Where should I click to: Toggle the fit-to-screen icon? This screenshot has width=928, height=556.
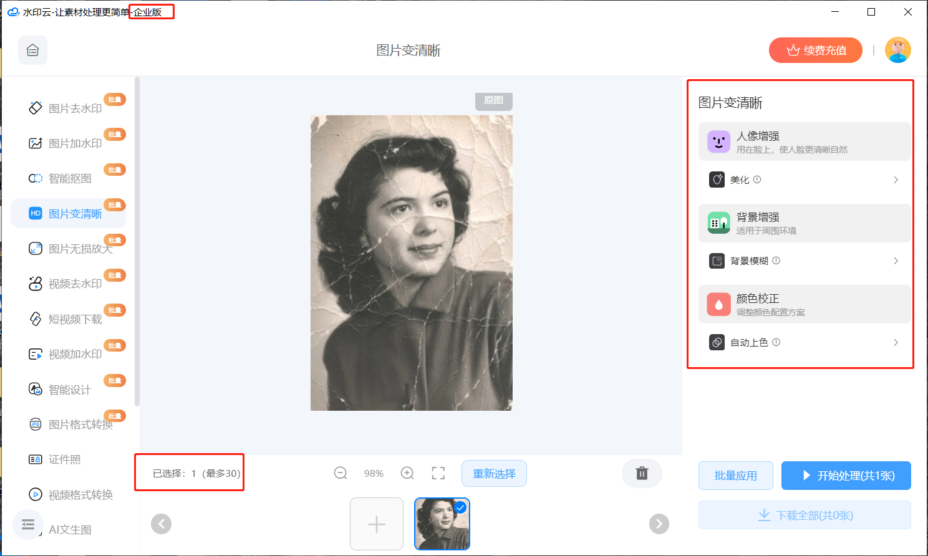[438, 473]
